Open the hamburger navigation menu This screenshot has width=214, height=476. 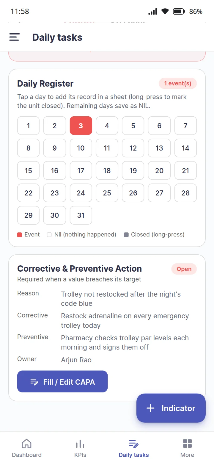coord(14,37)
